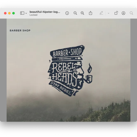Click the BARBER SHOP heading text
This screenshot has height=137, width=137.
click(x=20, y=30)
